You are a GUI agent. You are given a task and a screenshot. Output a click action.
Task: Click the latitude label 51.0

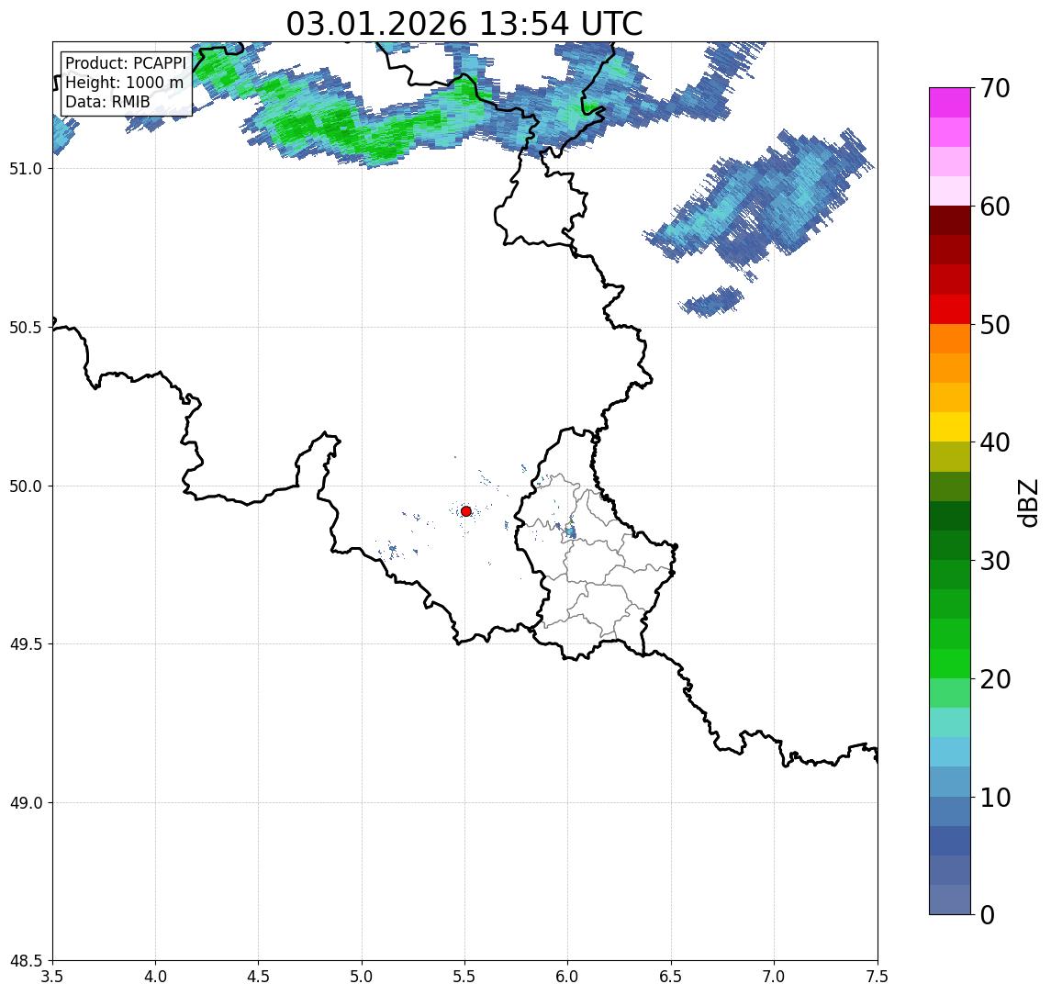tap(25, 169)
